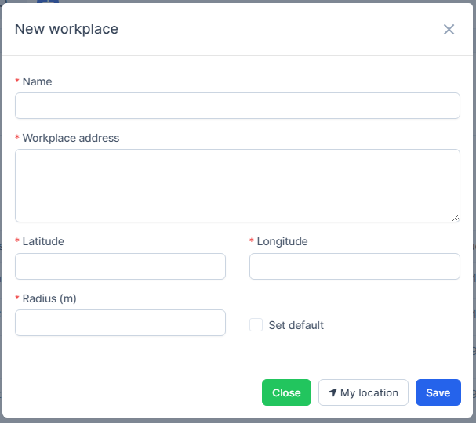Image resolution: width=476 pixels, height=423 pixels.
Task: Click the location arrow icon
Action: (x=332, y=392)
